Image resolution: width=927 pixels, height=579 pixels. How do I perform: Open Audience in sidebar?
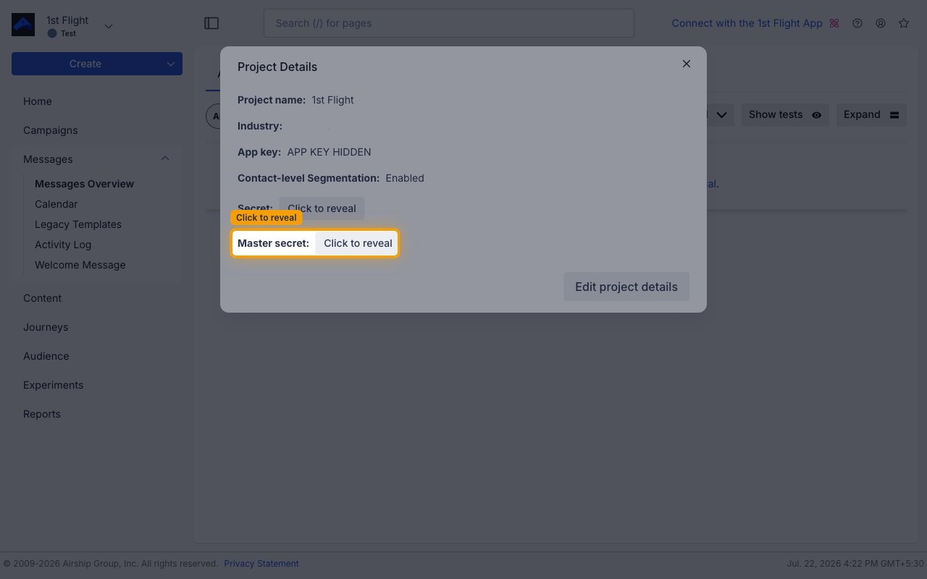click(46, 356)
